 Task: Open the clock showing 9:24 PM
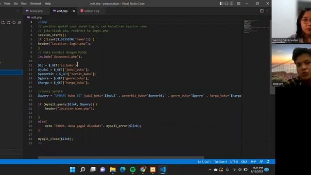pos(257,170)
